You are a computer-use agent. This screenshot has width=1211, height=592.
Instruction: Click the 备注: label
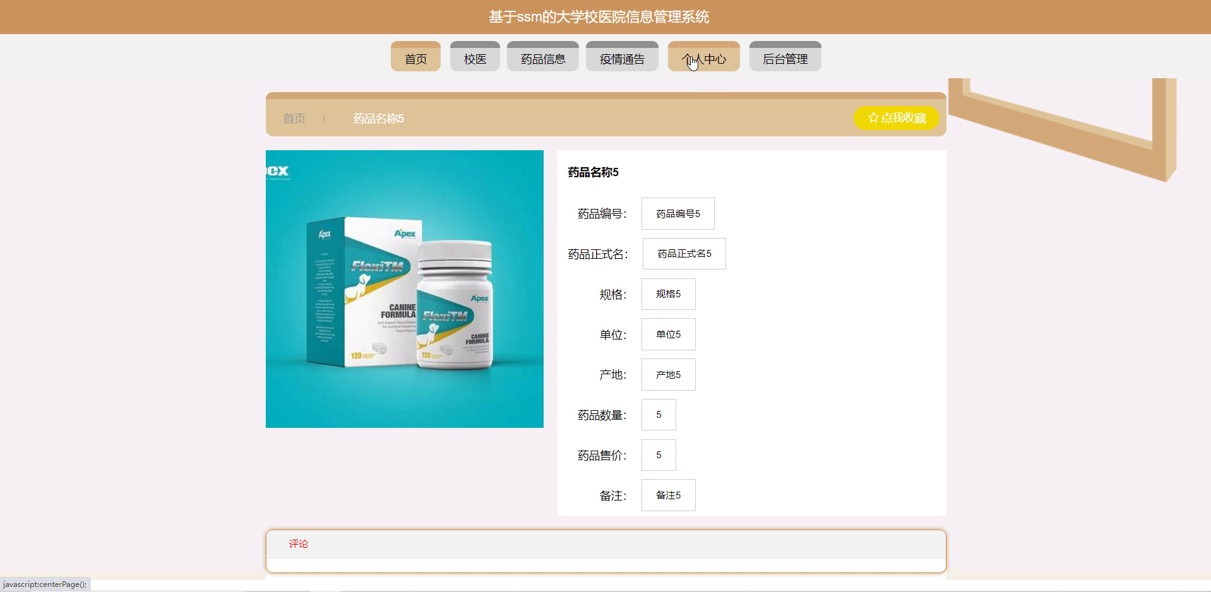pyautogui.click(x=613, y=496)
